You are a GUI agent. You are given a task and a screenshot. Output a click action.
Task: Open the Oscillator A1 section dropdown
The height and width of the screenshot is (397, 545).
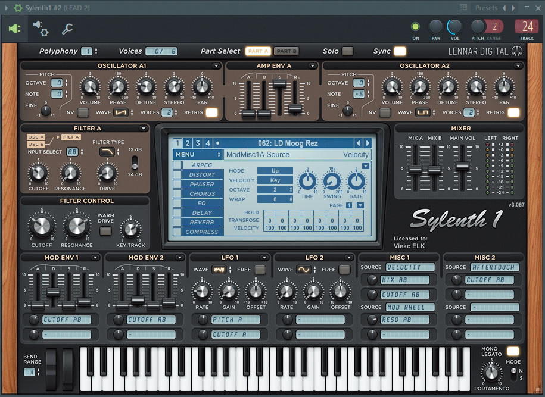pyautogui.click(x=216, y=65)
